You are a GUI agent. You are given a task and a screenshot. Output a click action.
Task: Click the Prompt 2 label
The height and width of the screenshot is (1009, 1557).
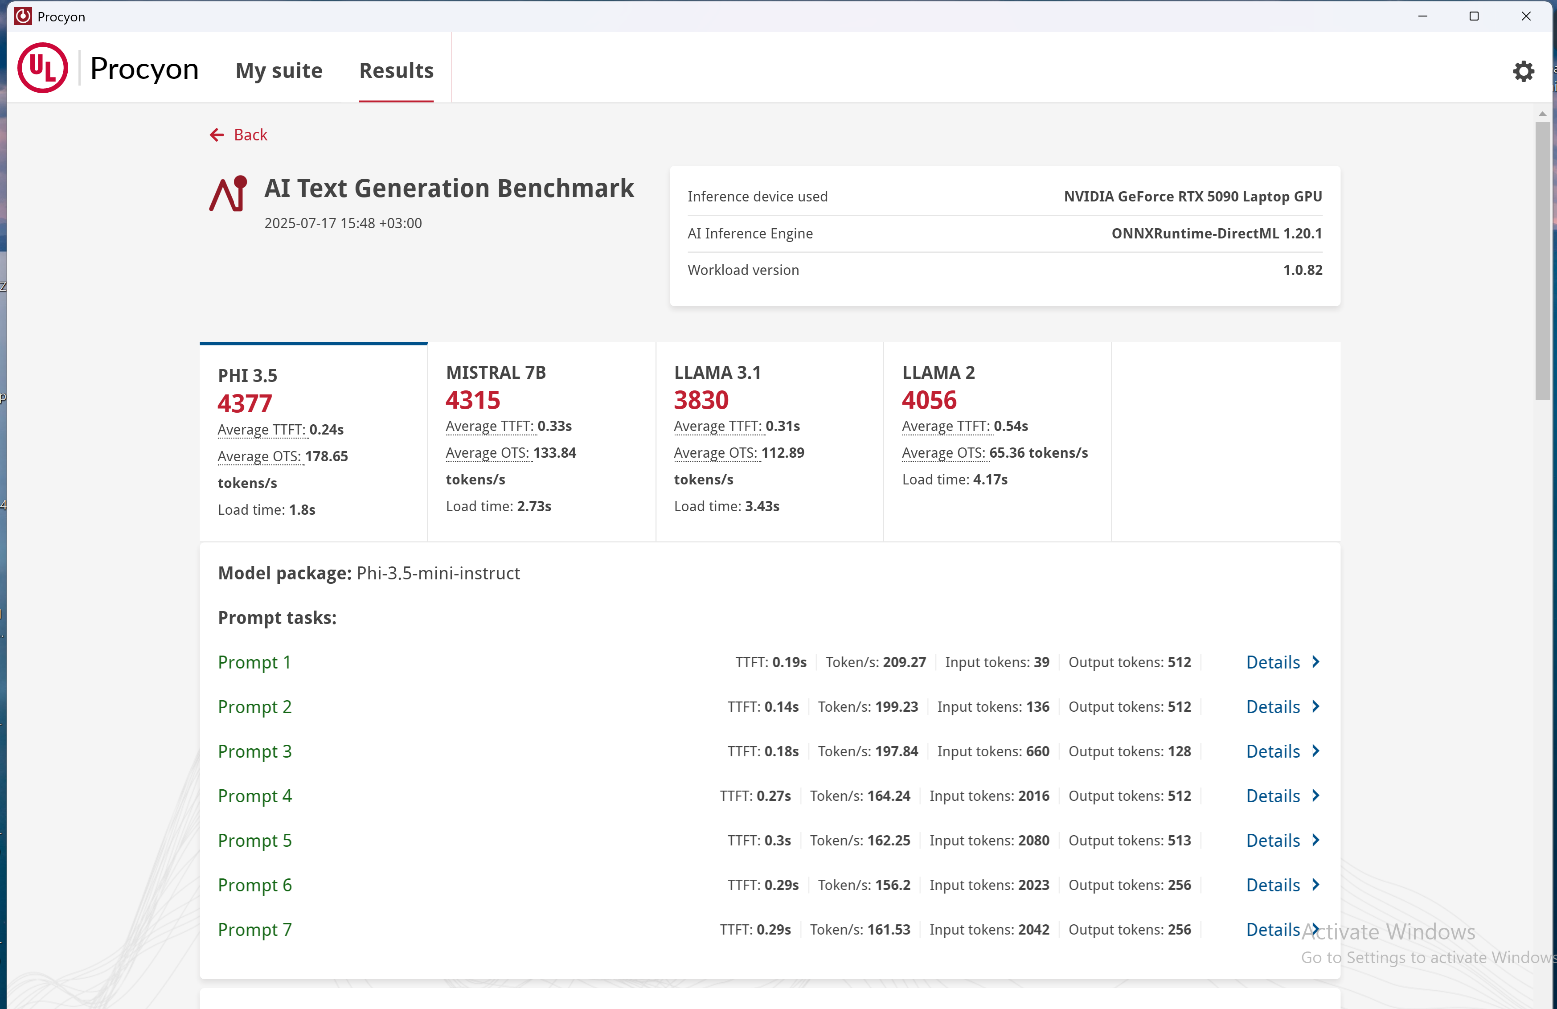click(x=254, y=707)
